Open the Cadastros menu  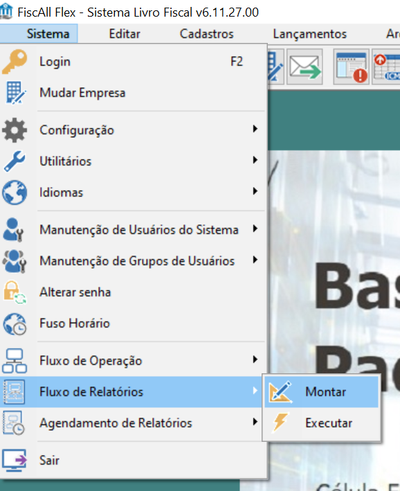click(x=206, y=34)
